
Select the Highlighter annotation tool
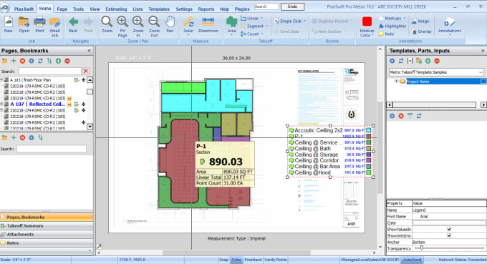(x=392, y=26)
